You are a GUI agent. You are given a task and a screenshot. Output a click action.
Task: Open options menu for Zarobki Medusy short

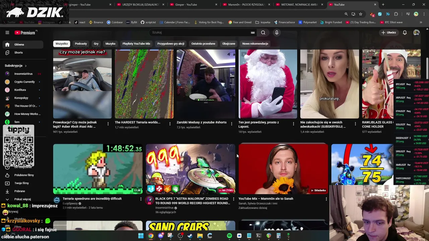(x=232, y=124)
